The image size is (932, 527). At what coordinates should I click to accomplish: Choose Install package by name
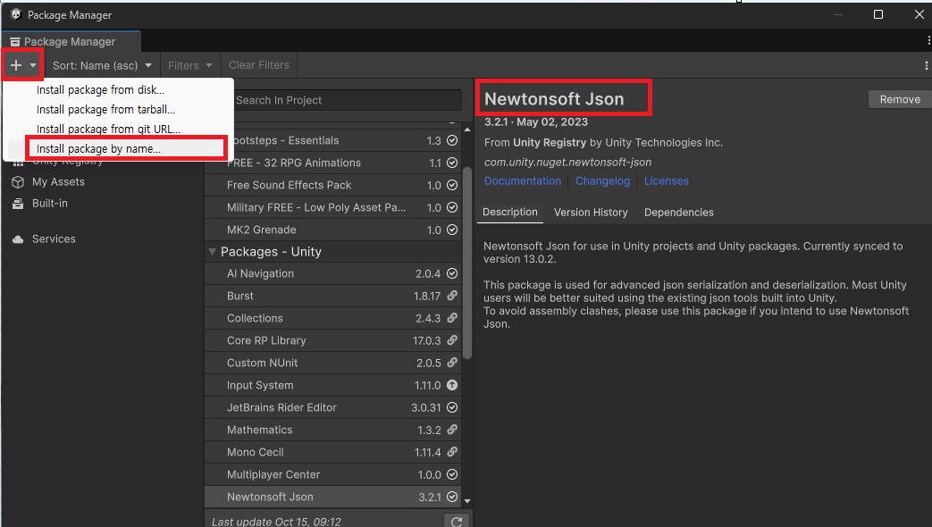tap(98, 149)
